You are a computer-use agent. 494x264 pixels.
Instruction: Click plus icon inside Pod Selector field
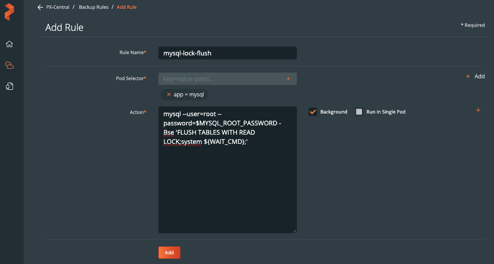pos(289,79)
